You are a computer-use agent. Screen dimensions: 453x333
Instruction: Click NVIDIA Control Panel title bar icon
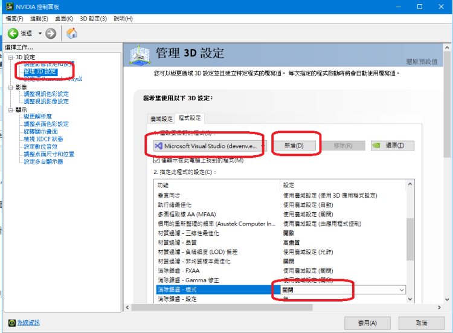(x=10, y=7)
